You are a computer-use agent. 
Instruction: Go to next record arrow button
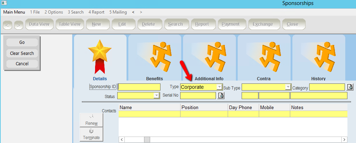[x=19, y=25]
